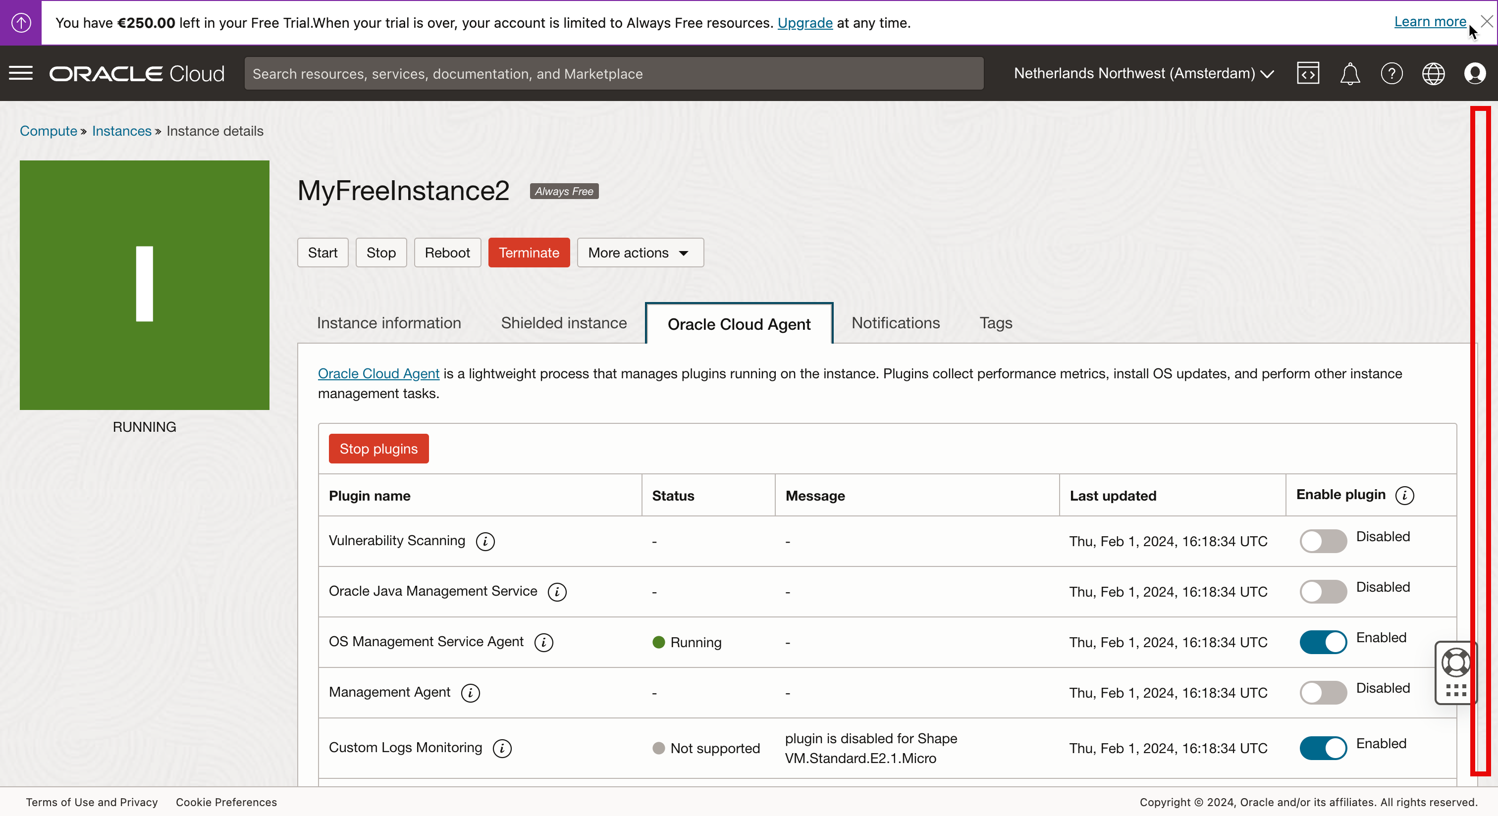The image size is (1498, 816).
Task: Expand the More actions dropdown
Action: 640,253
